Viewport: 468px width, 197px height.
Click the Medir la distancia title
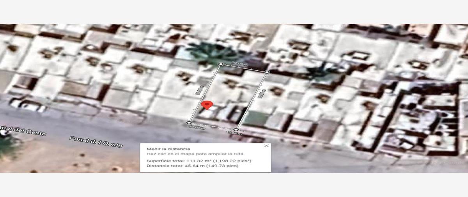tap(168, 149)
